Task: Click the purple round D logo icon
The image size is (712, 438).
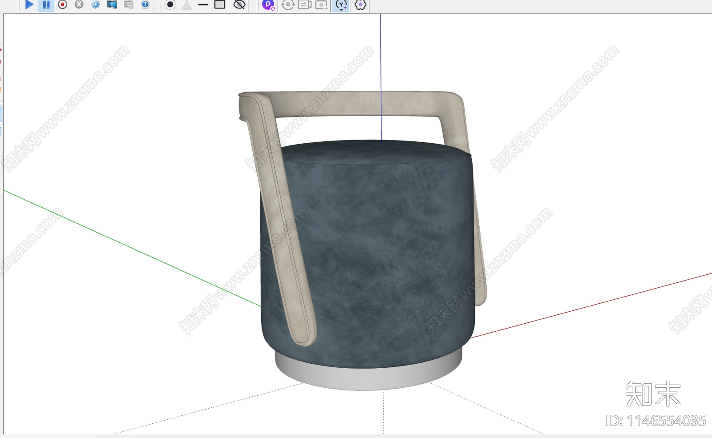Action: [x=268, y=5]
